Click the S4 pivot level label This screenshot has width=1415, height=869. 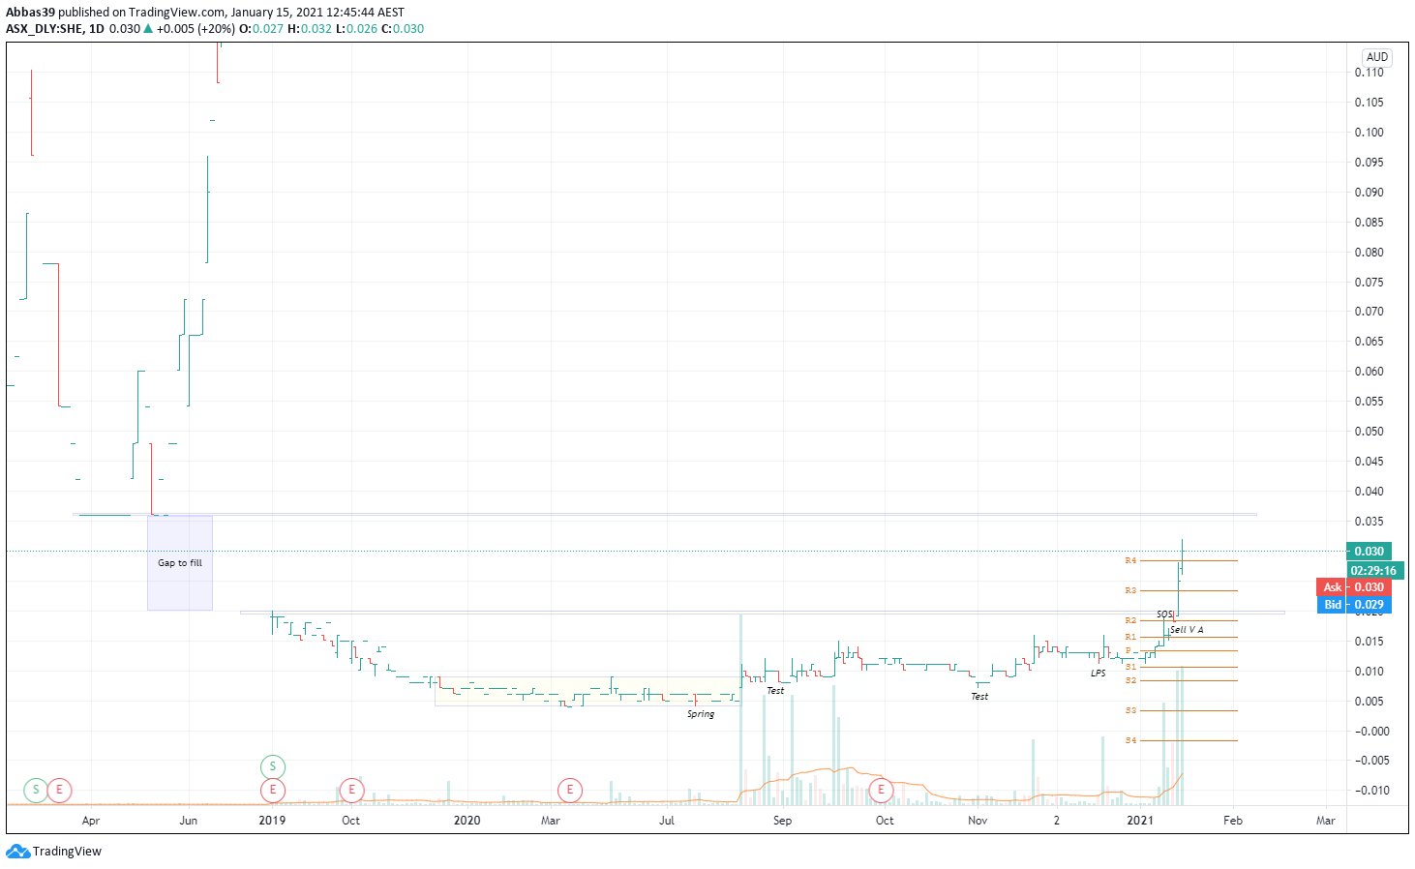coord(1130,741)
